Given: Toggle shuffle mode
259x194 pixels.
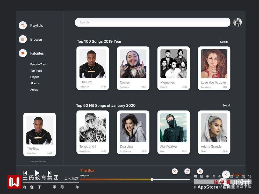Looking at the screenshot, I should (x=175, y=171).
